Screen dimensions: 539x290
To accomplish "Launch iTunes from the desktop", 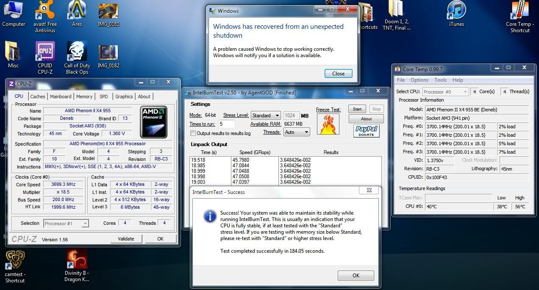I will coord(456,14).
